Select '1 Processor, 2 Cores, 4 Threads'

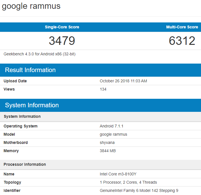pyautogui.click(x=128, y=182)
